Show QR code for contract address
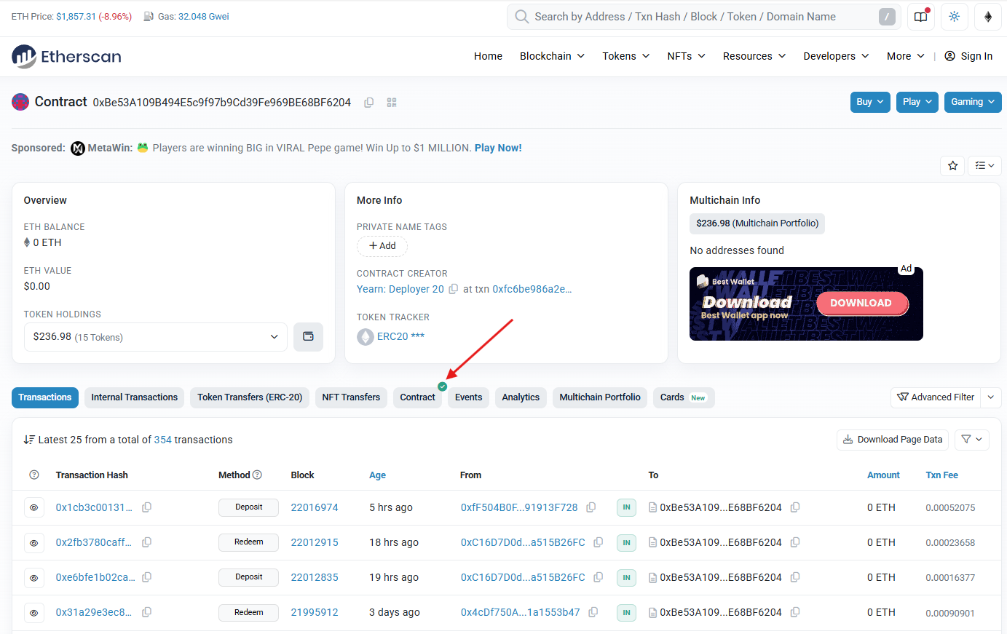The width and height of the screenshot is (1007, 634). [392, 103]
